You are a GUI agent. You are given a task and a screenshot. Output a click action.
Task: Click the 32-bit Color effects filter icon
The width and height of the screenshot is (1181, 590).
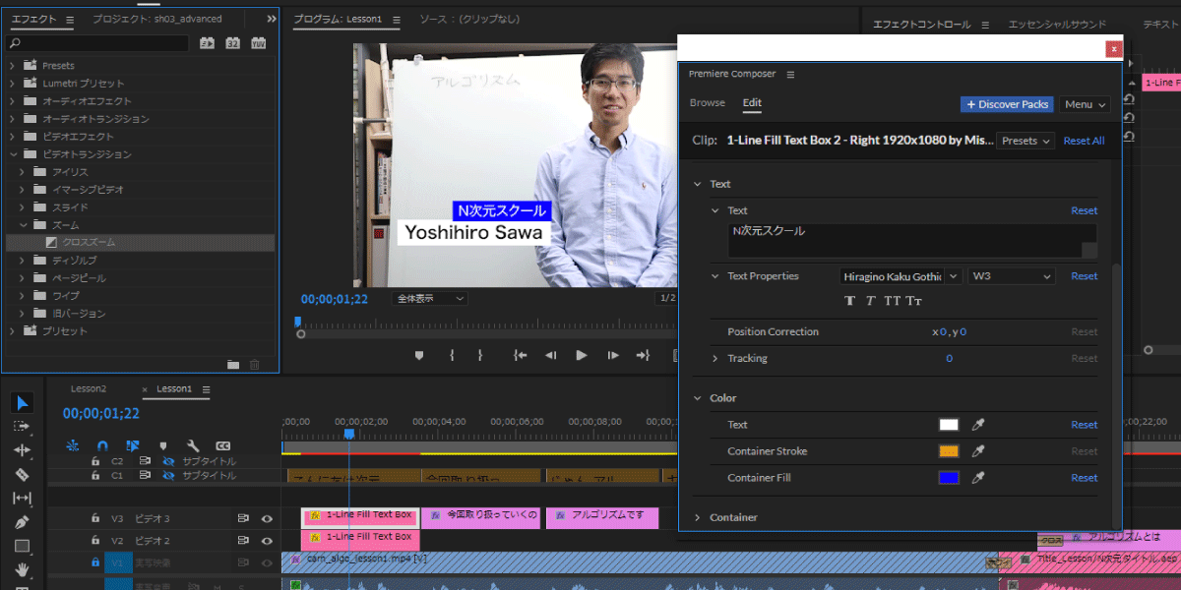(x=233, y=43)
